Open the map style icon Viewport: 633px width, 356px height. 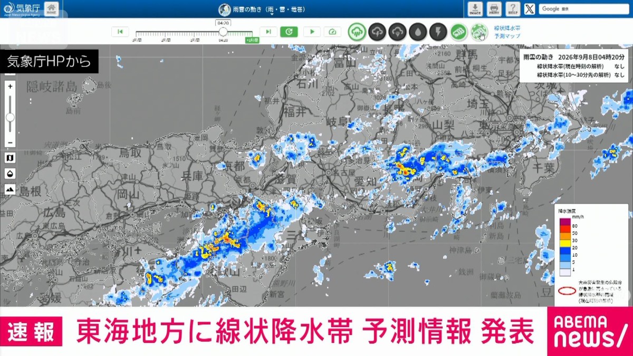point(10,157)
